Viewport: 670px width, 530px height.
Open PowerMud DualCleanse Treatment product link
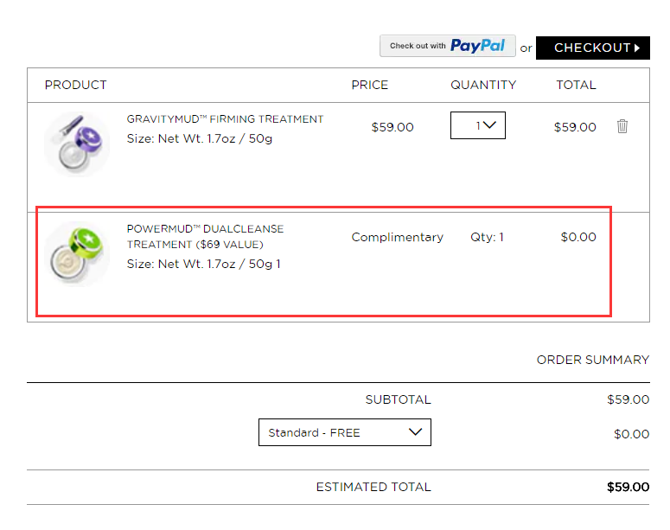pos(205,237)
